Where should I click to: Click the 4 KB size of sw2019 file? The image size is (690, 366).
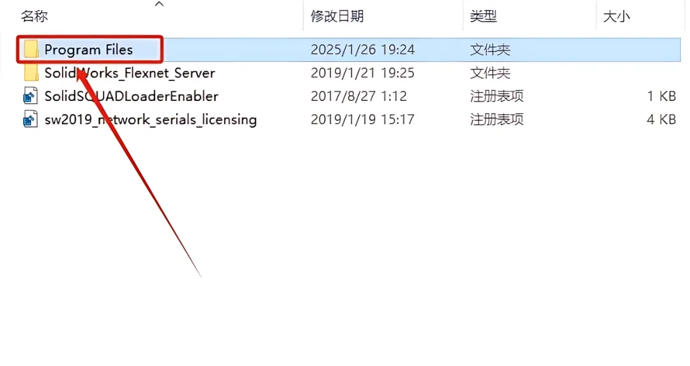pyautogui.click(x=661, y=119)
